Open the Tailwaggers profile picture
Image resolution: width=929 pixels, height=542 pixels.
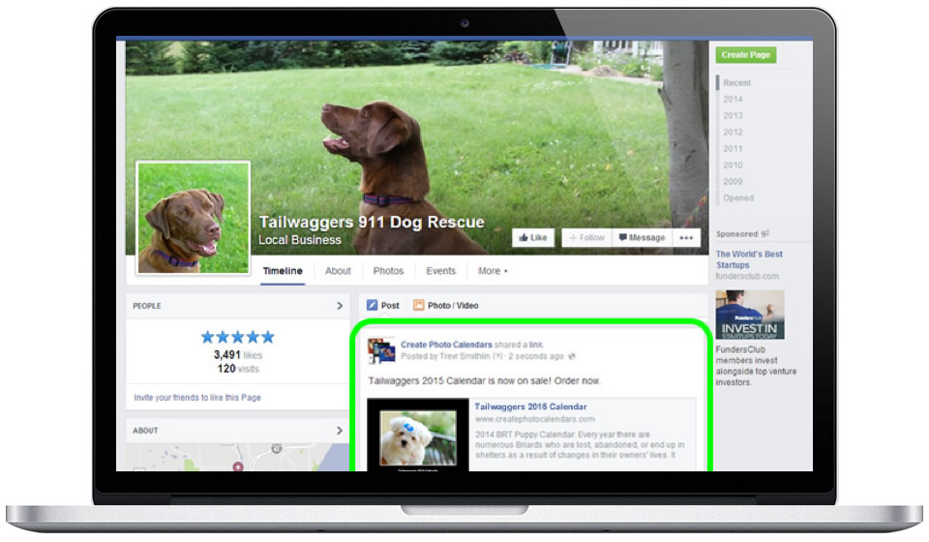(x=194, y=218)
